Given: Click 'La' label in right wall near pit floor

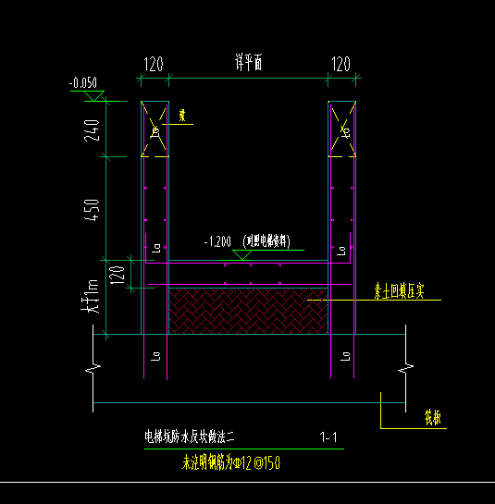Looking at the screenshot, I should point(340,251).
